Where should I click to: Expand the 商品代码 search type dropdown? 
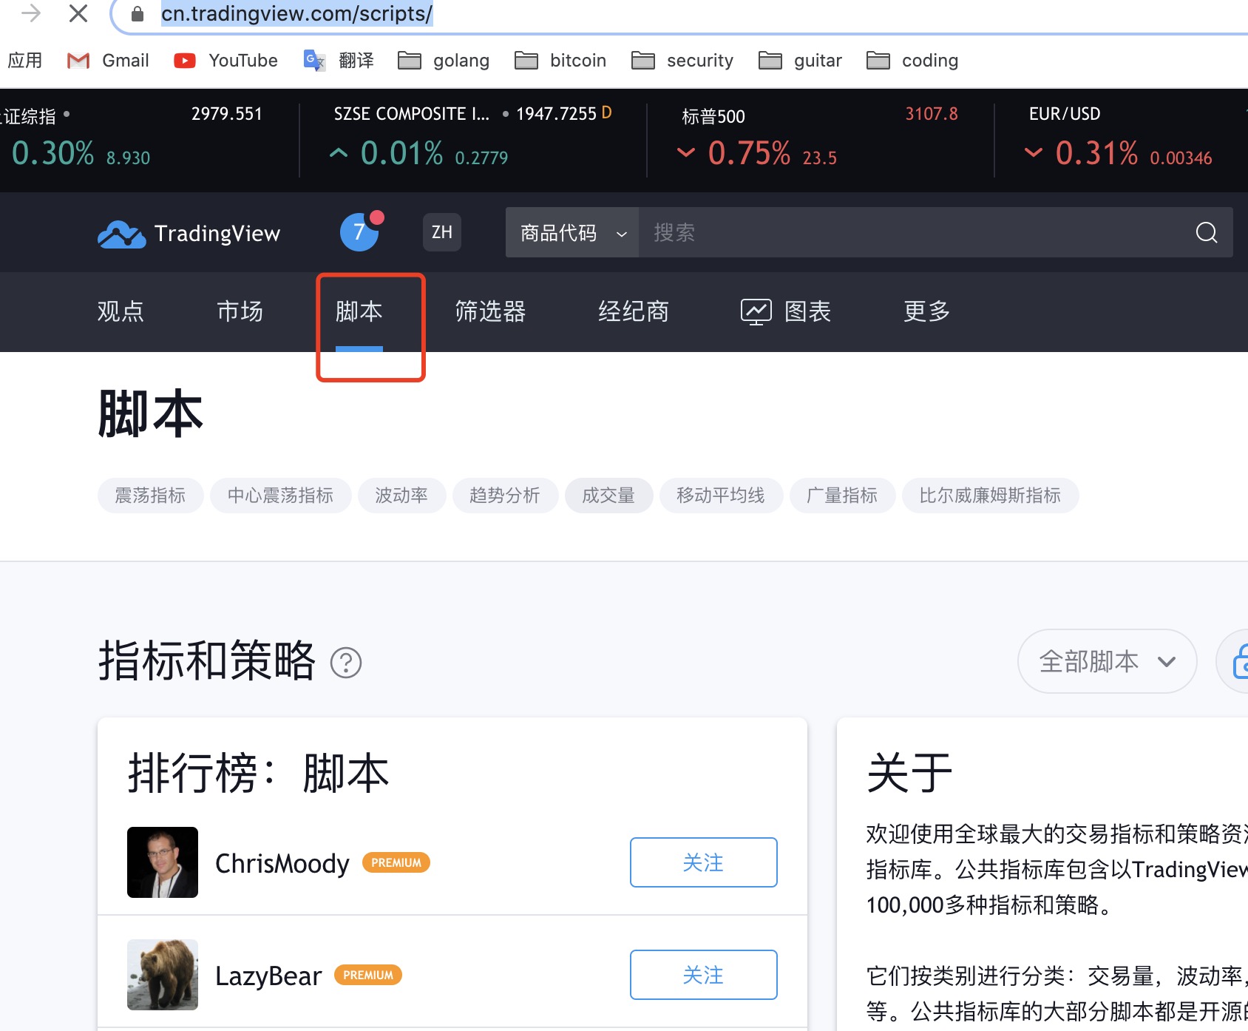coord(572,233)
